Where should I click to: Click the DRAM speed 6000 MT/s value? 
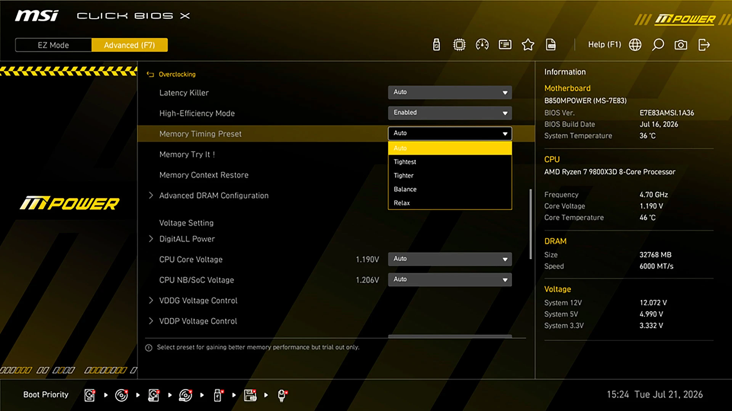point(656,266)
